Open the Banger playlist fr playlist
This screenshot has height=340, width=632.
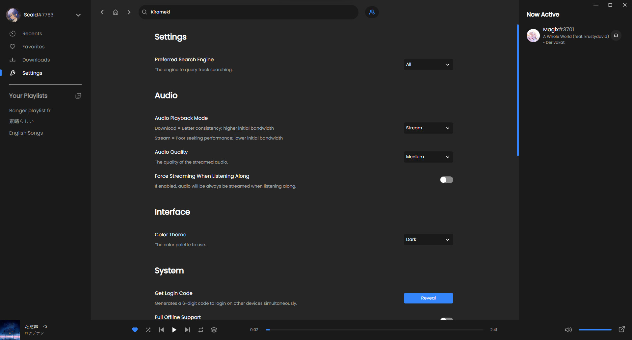pos(30,111)
